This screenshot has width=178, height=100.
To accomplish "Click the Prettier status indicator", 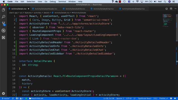I will click(164, 98).
